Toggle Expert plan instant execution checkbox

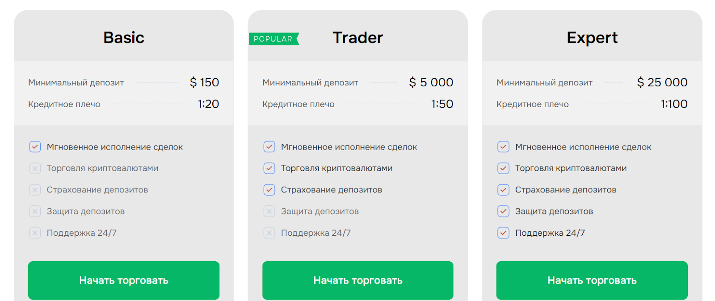pos(503,147)
